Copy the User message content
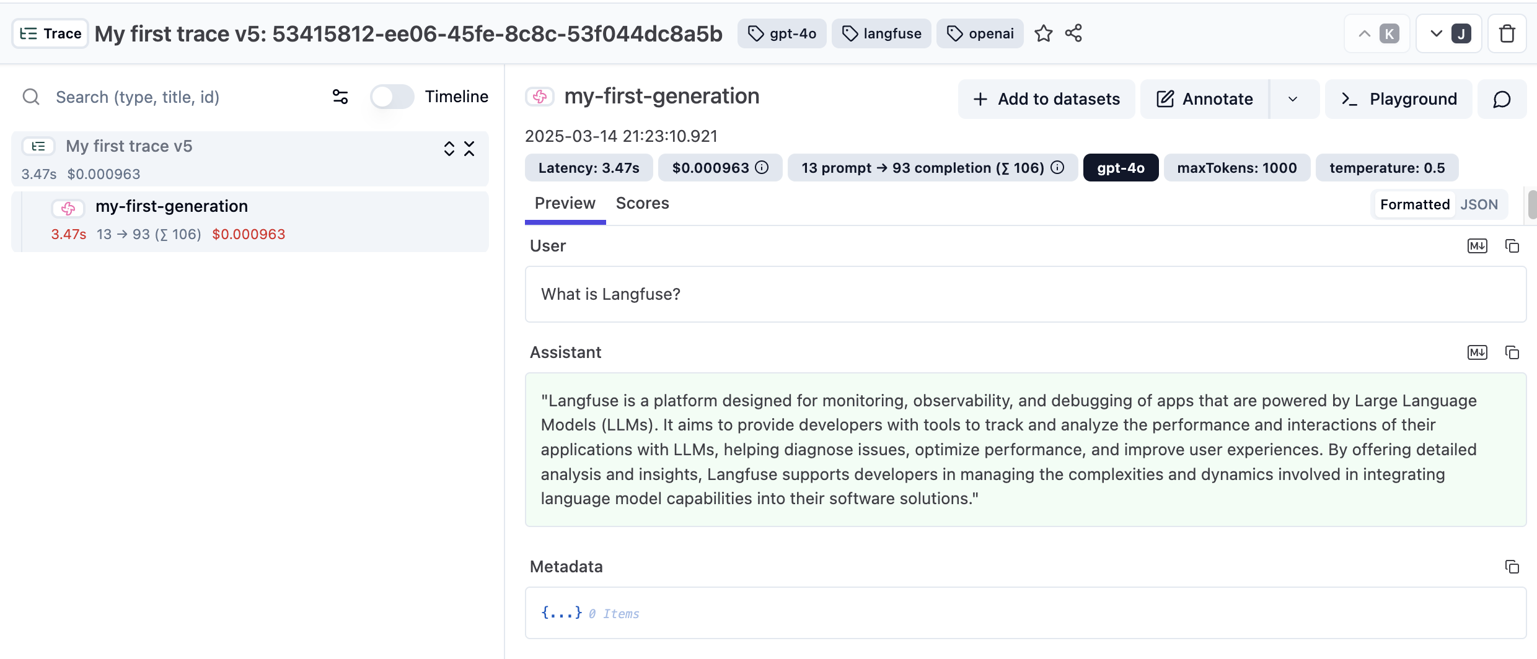The width and height of the screenshot is (1537, 659). pos(1512,246)
